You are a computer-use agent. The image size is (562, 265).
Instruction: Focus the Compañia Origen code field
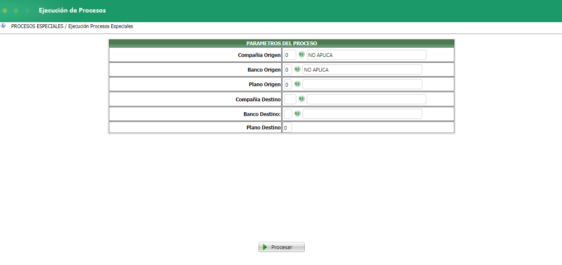(x=290, y=55)
